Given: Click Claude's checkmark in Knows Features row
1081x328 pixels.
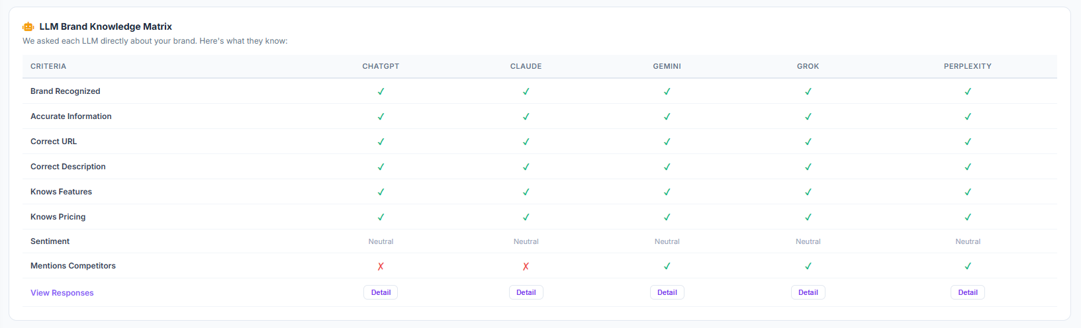Looking at the screenshot, I should pos(526,192).
